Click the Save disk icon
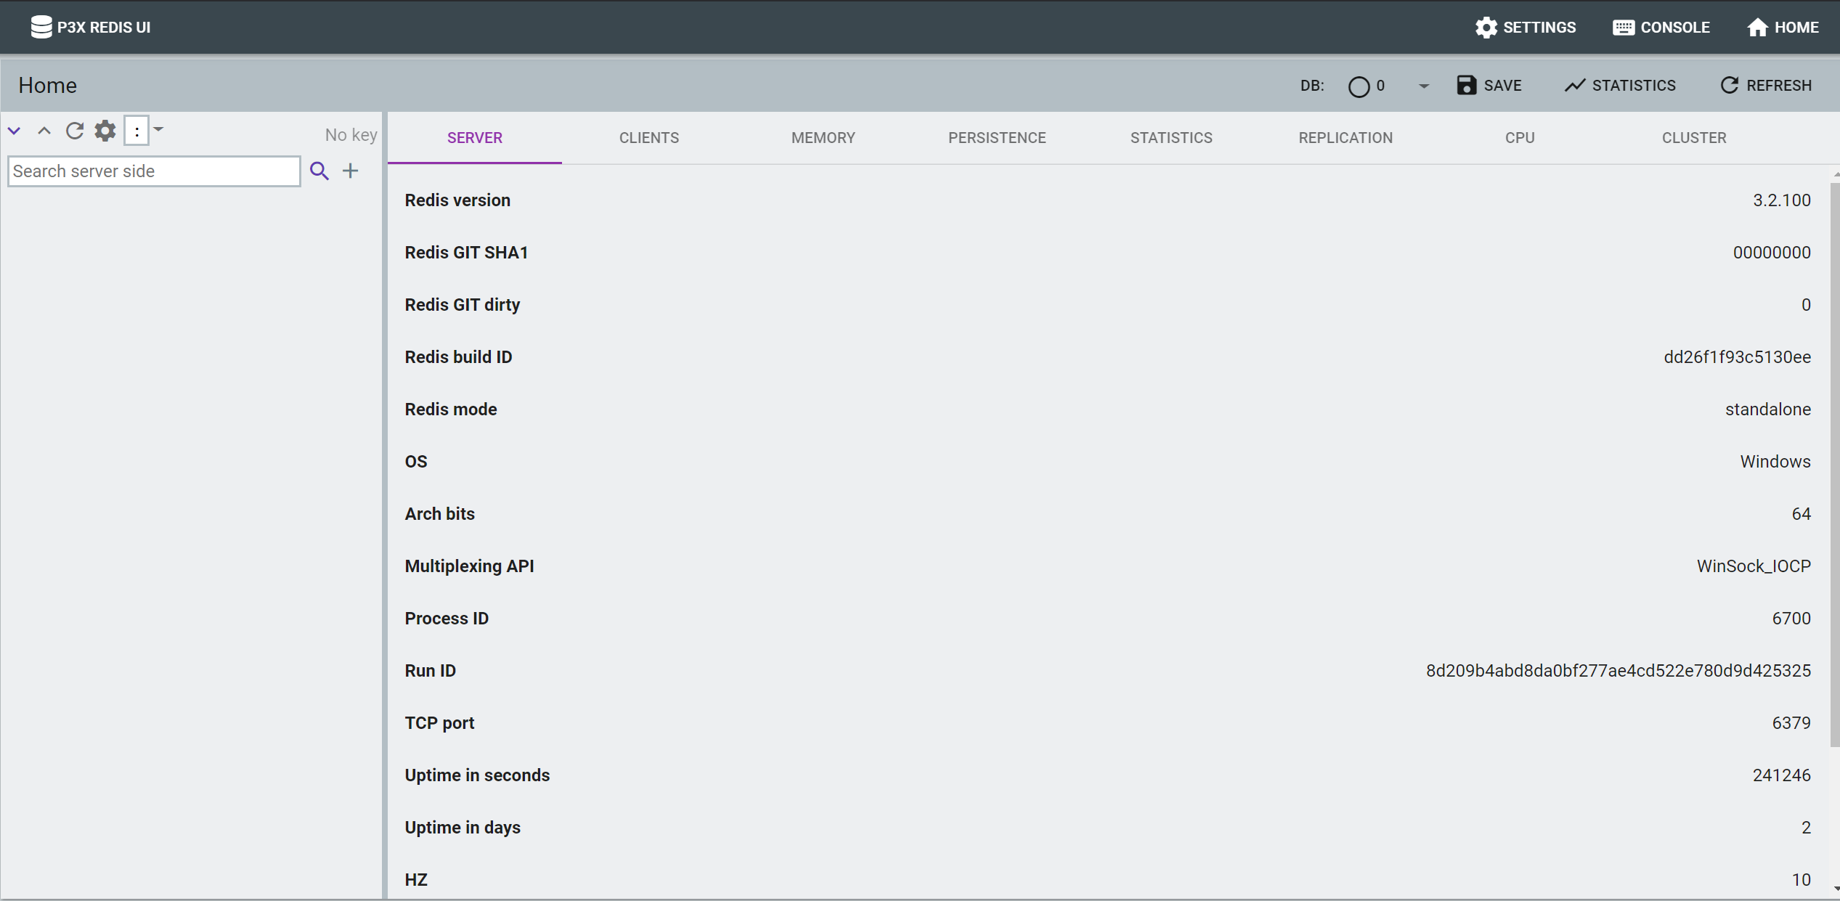This screenshot has height=901, width=1840. [x=1466, y=85]
